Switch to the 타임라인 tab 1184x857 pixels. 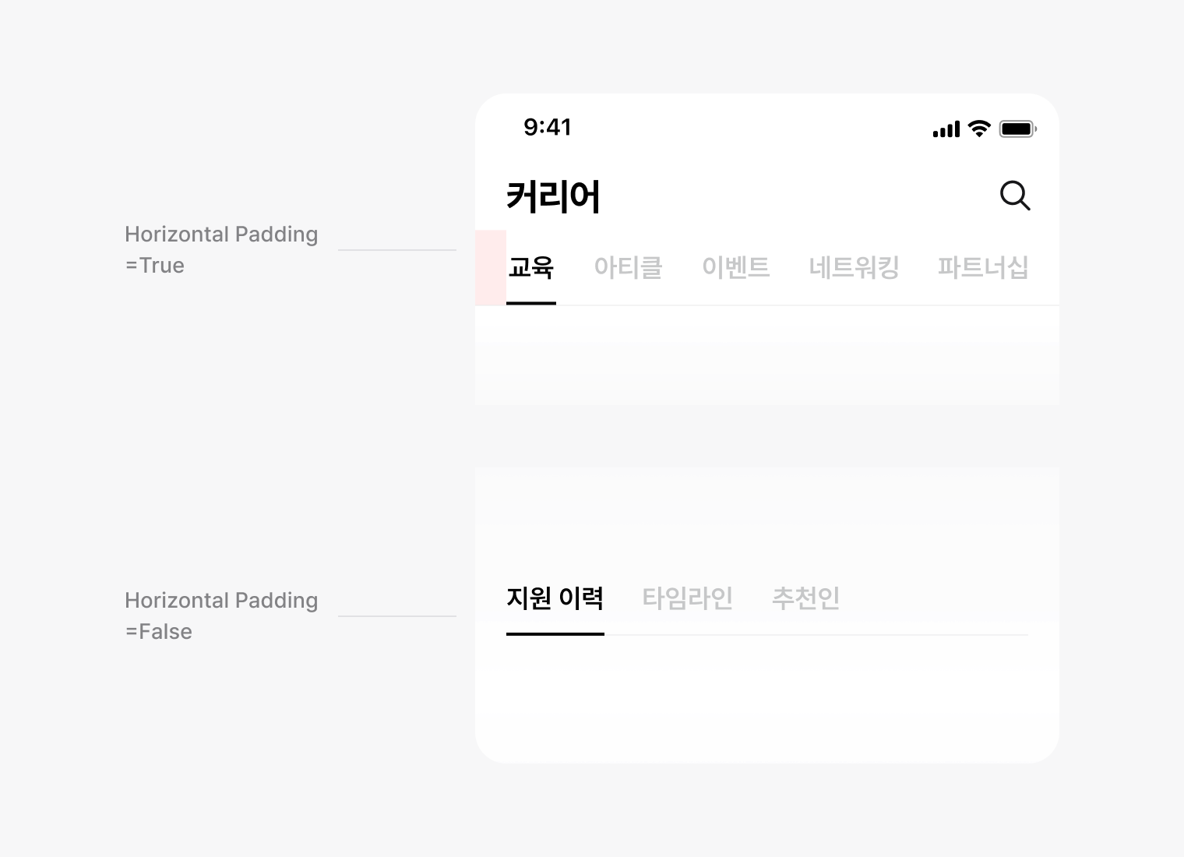pos(687,598)
